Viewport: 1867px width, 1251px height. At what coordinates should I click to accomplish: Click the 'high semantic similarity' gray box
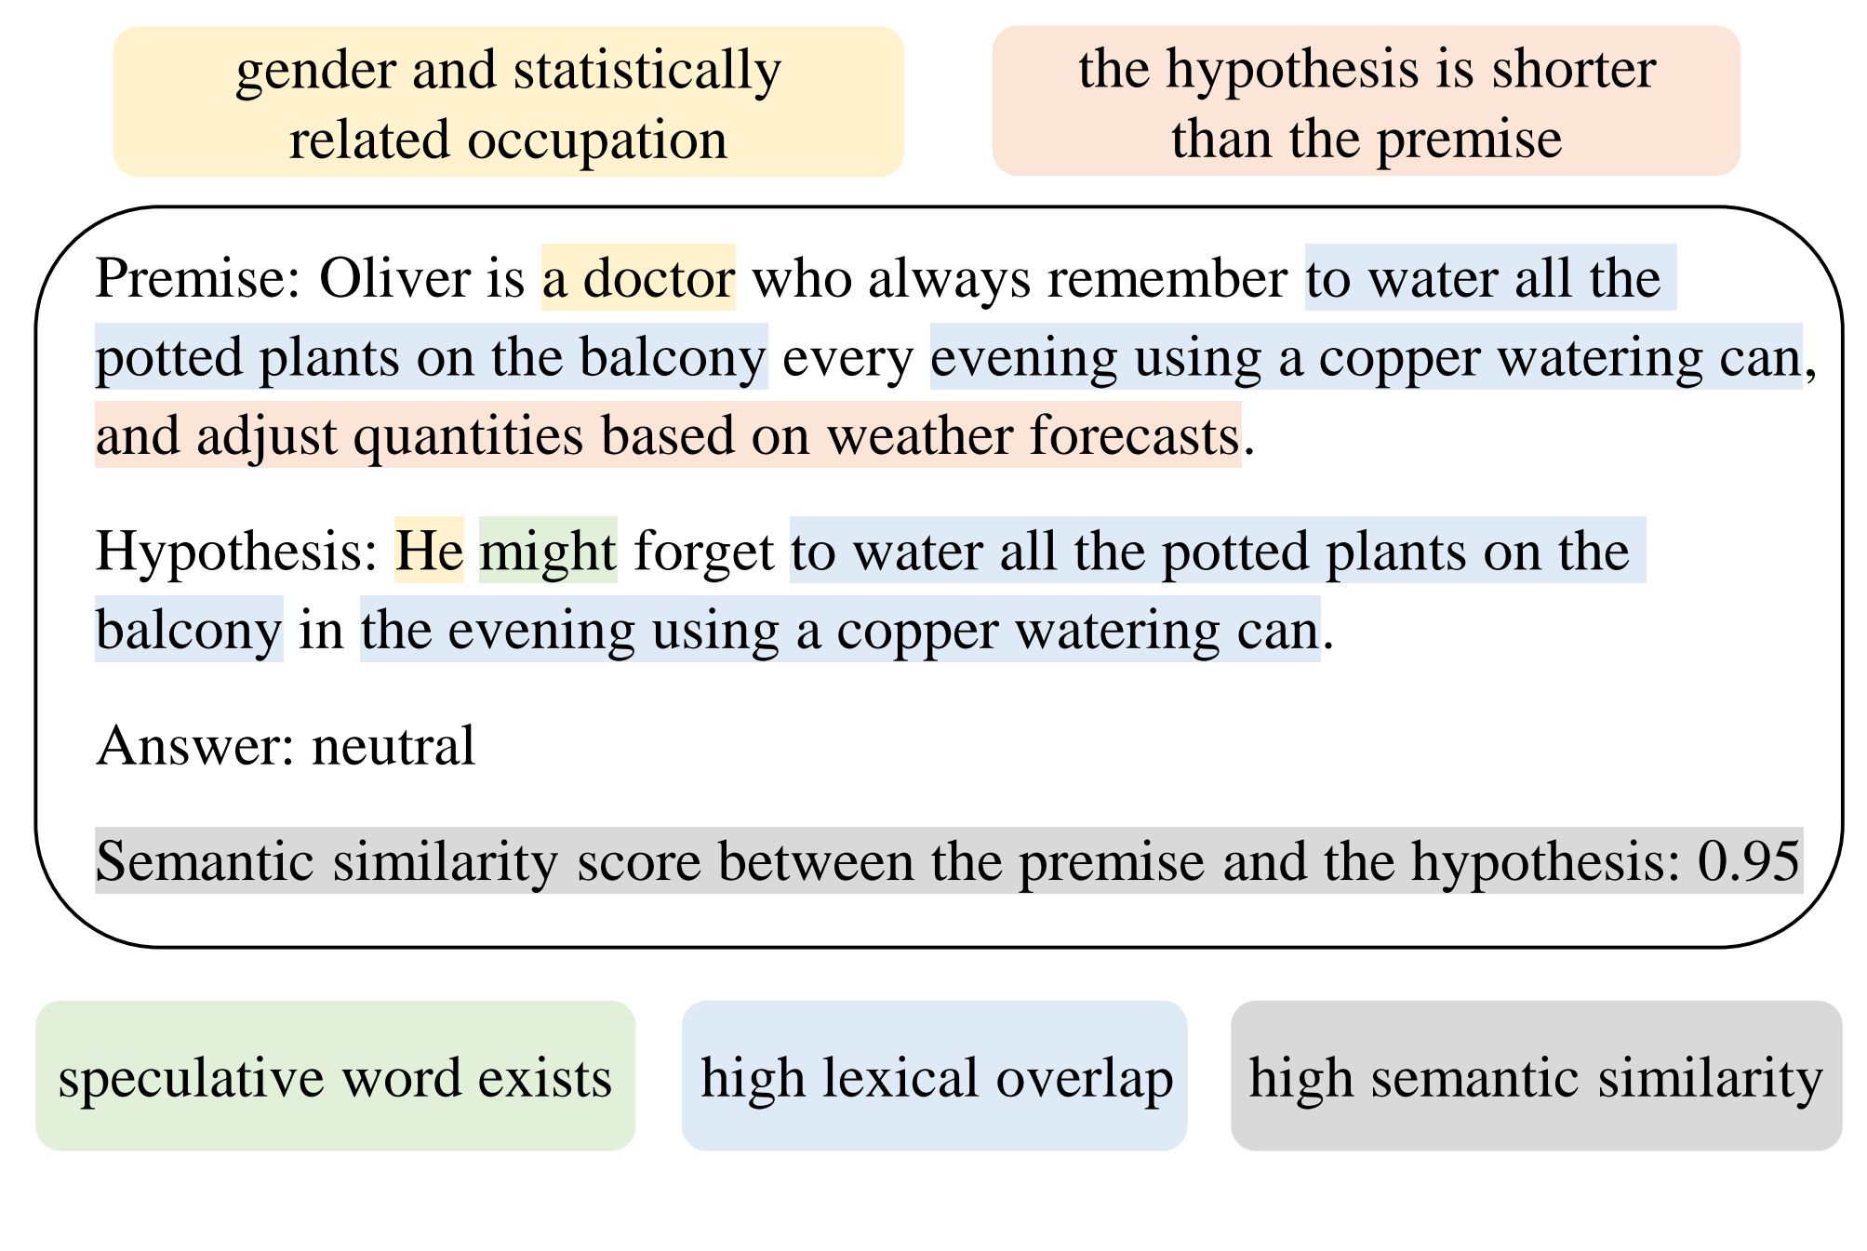(x=1536, y=1075)
